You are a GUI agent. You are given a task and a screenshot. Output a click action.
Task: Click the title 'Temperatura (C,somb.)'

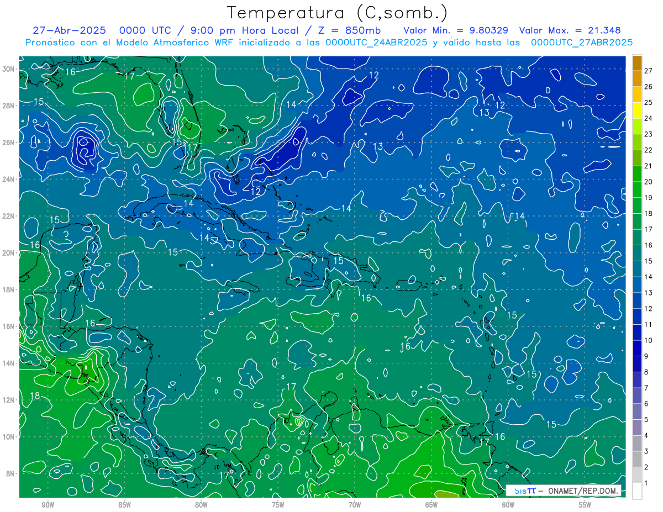338,13
